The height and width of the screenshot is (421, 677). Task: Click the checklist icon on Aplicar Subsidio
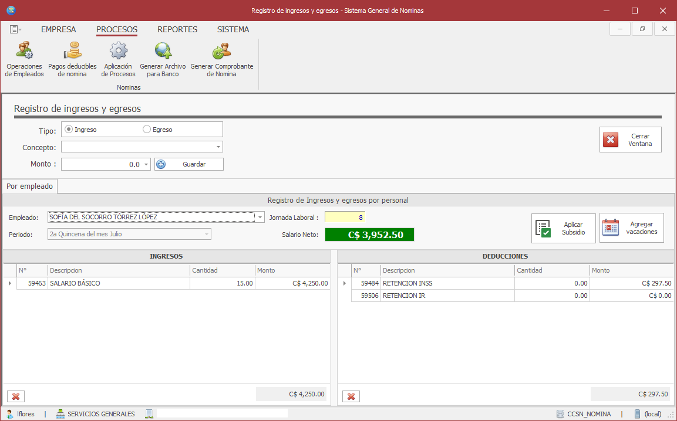tap(543, 228)
